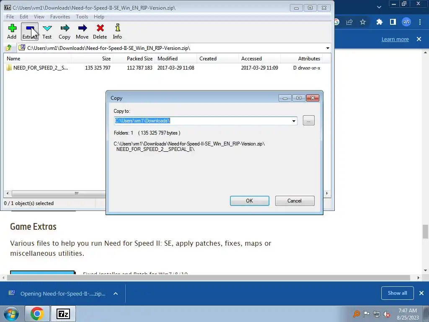
Task: Sort by the Accessed column header
Action: coord(259,59)
